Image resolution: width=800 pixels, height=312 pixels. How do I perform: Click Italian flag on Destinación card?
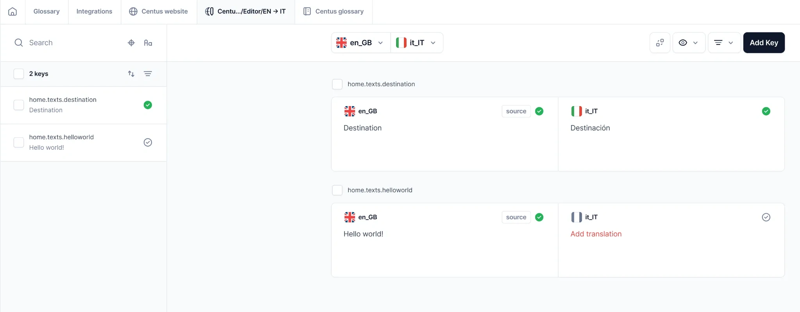[577, 111]
